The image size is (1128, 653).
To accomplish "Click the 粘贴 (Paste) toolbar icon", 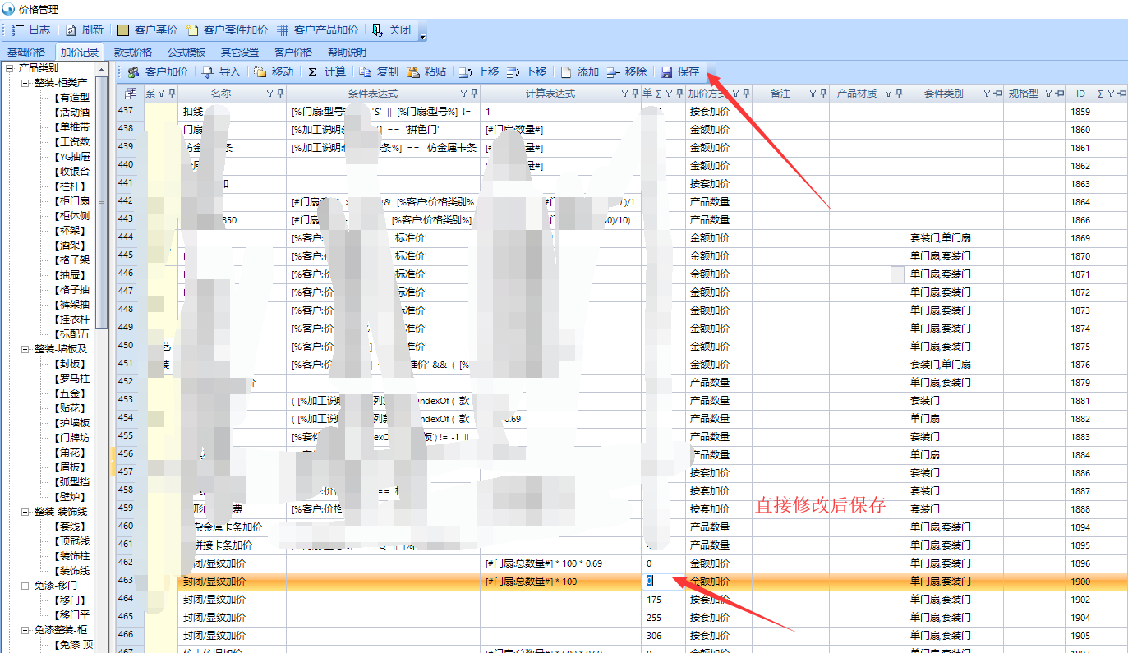I will point(413,72).
